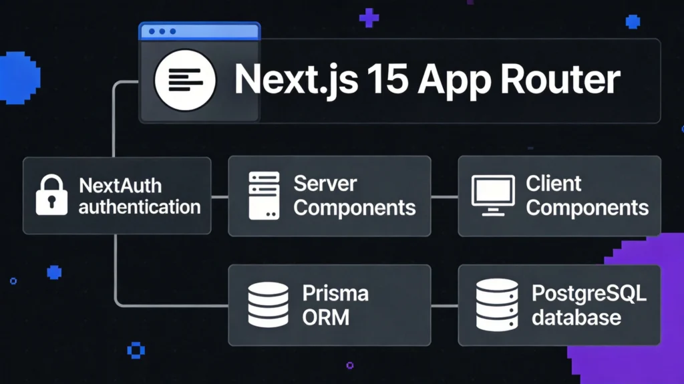Click the database stack icon beside PostgreSQL database
Image resolution: width=684 pixels, height=384 pixels.
pos(497,305)
